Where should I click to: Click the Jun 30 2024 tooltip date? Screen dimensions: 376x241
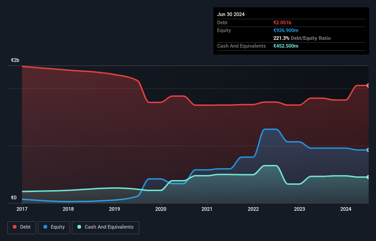(231, 14)
